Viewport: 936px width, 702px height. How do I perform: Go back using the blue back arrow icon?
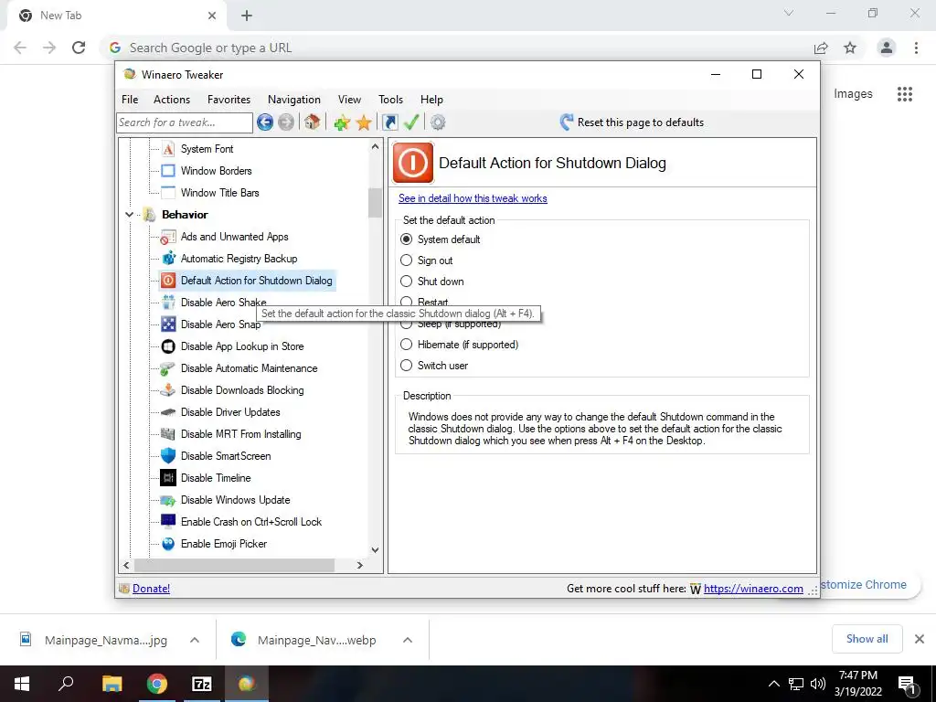(265, 122)
